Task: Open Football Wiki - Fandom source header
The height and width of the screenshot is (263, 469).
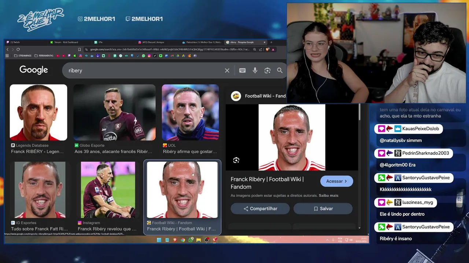Action: point(258,96)
